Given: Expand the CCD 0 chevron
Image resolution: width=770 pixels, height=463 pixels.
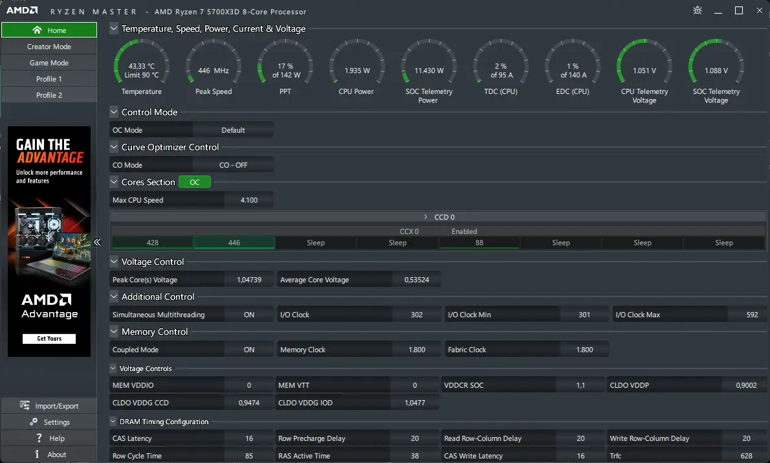Looking at the screenshot, I should pyautogui.click(x=426, y=217).
